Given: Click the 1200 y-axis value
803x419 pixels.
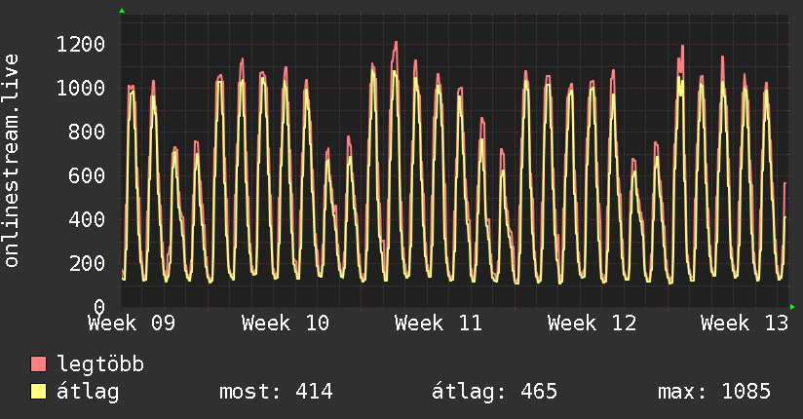Looking at the screenshot, I should pyautogui.click(x=81, y=45).
